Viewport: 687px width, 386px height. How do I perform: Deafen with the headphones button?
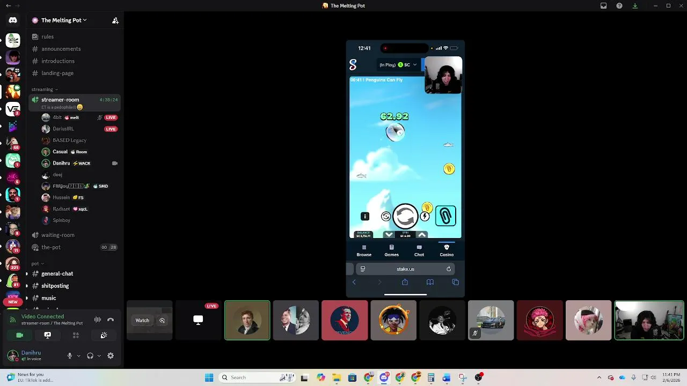pyautogui.click(x=90, y=355)
